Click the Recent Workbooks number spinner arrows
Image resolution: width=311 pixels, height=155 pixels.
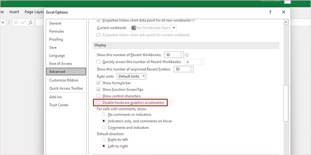click(181, 55)
